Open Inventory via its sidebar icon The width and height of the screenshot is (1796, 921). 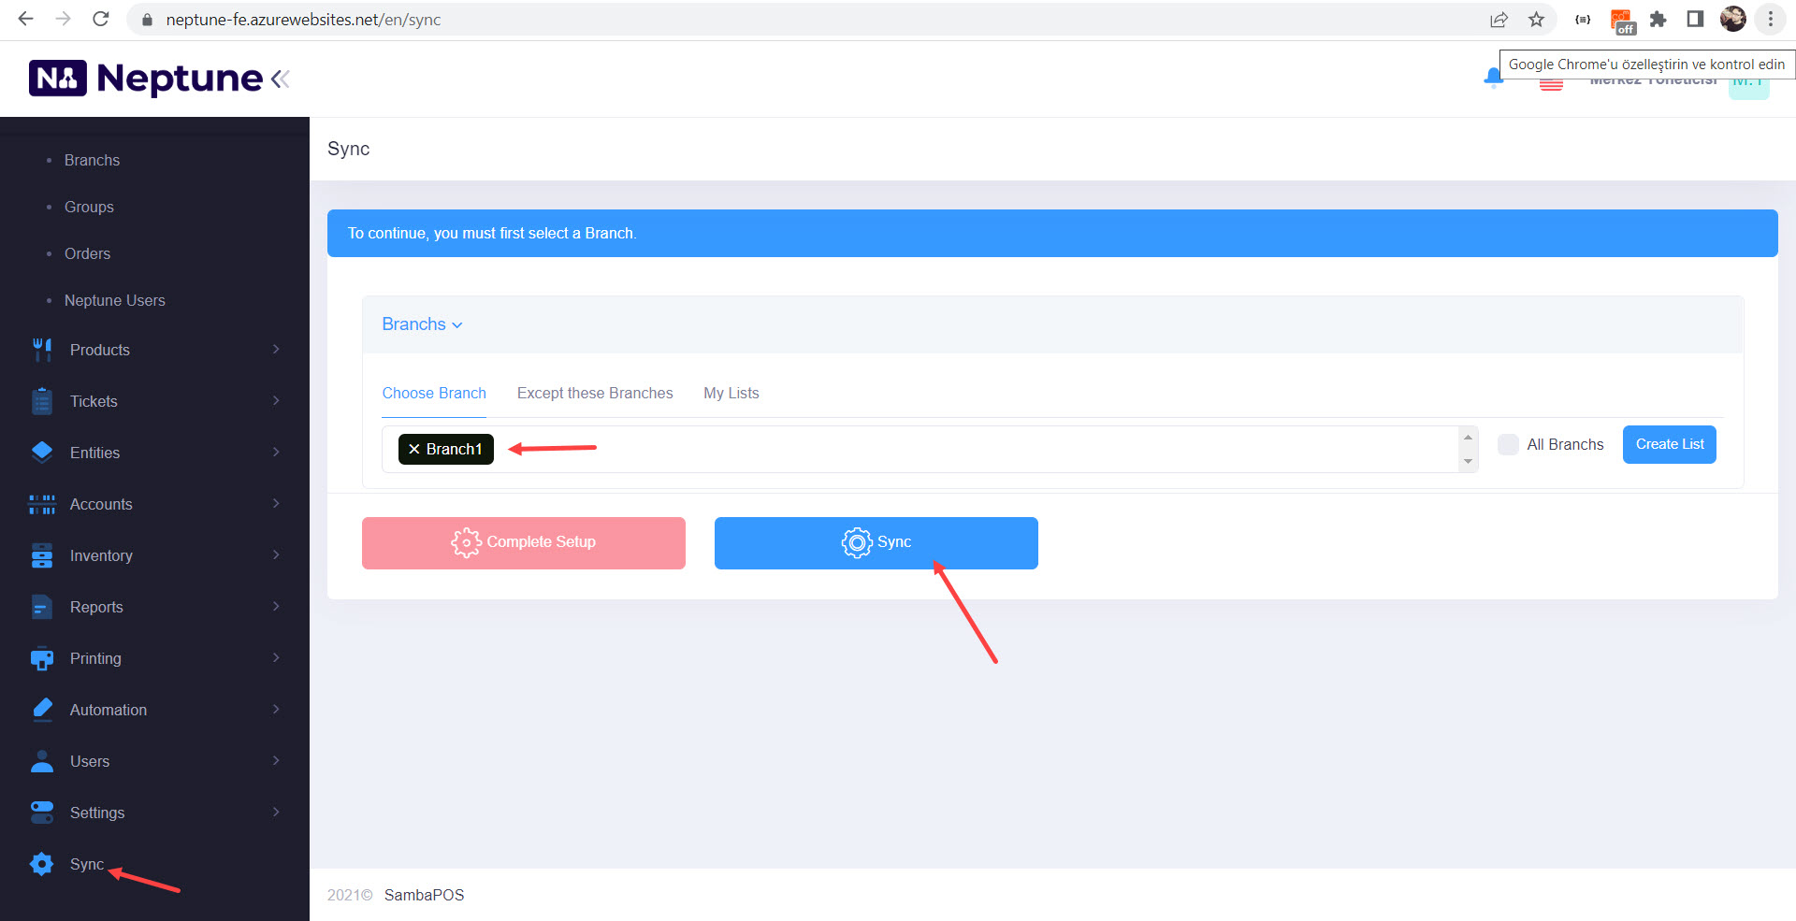42,555
